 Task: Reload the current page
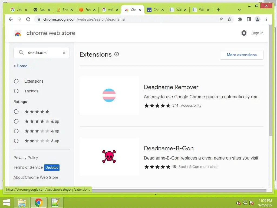pyautogui.click(x=28, y=19)
